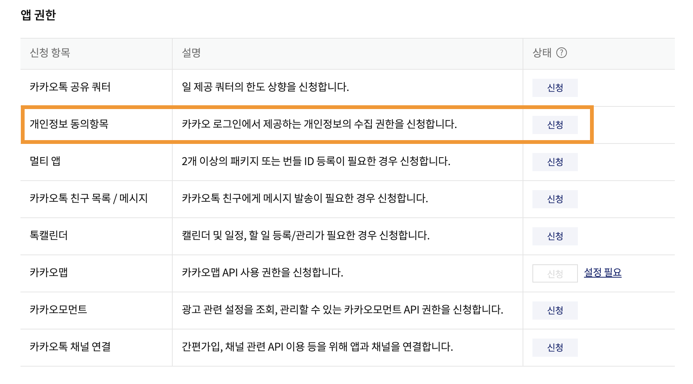Click the 카카오톡 공유 쿼터 item name
Screen dimensions: 693x384
pyautogui.click(x=70, y=87)
